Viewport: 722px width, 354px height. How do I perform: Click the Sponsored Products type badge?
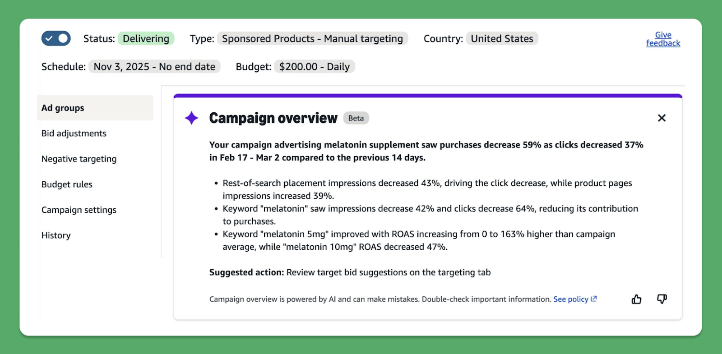click(x=312, y=39)
